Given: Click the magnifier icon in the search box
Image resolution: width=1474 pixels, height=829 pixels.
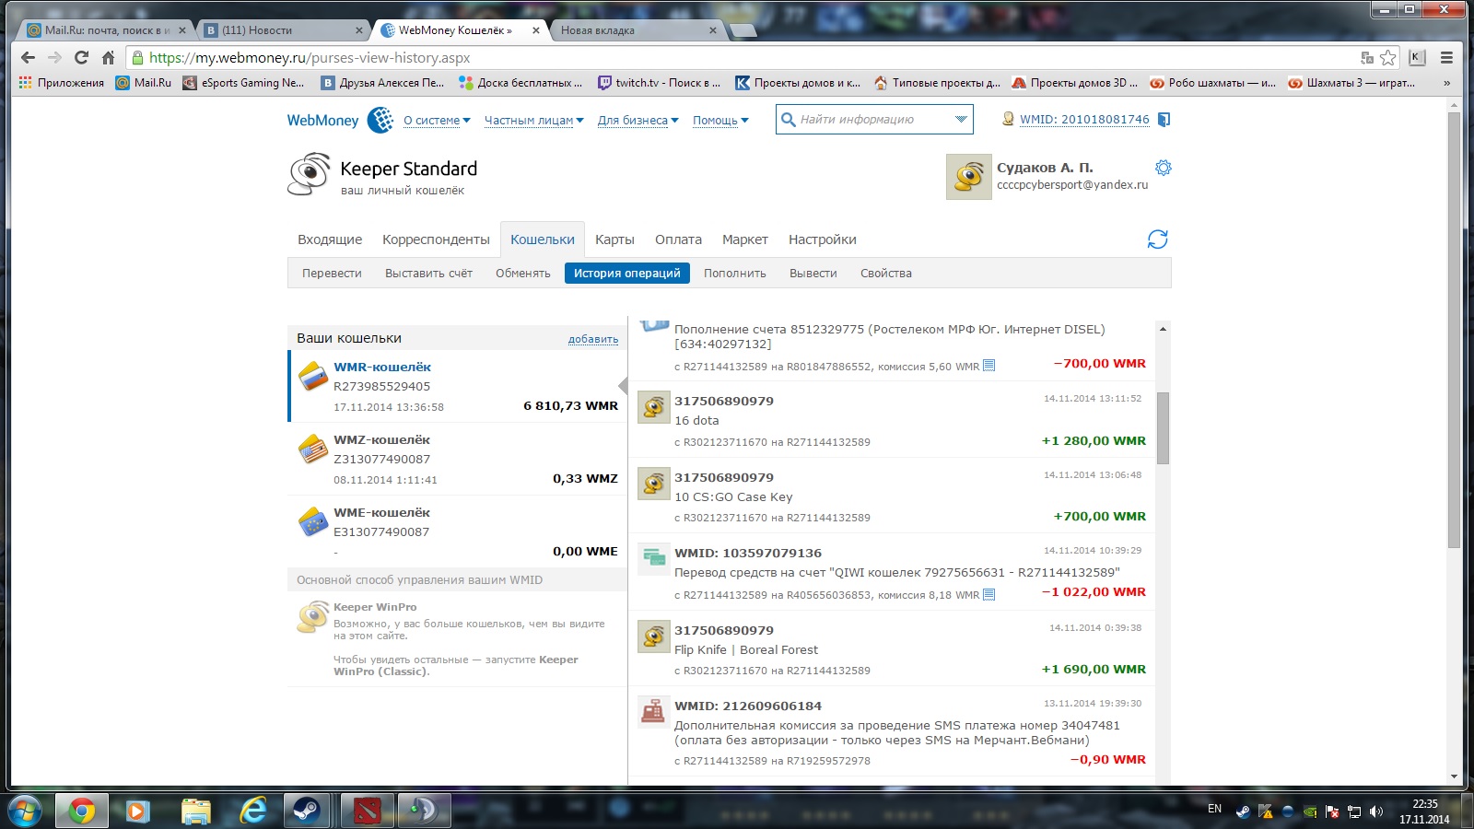Looking at the screenshot, I should tap(788, 119).
